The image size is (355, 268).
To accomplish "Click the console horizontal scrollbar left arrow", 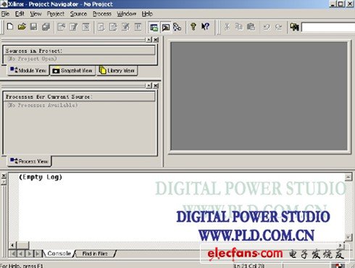I will pyautogui.click(x=12, y=246).
